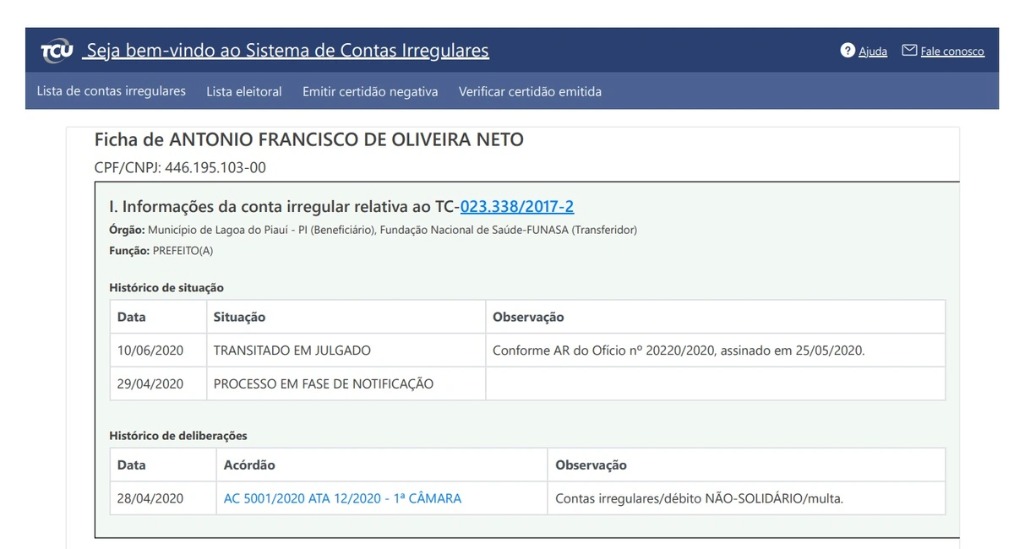Select PROCESSO EM FASE DE NOTIFICAÇÃO cell

point(323,383)
